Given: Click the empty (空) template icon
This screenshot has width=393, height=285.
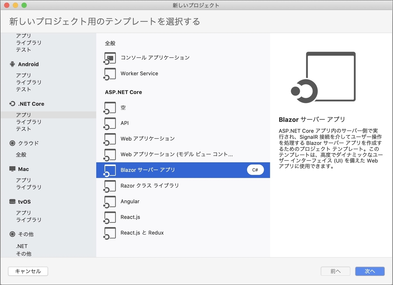Looking at the screenshot, I should 110,108.
